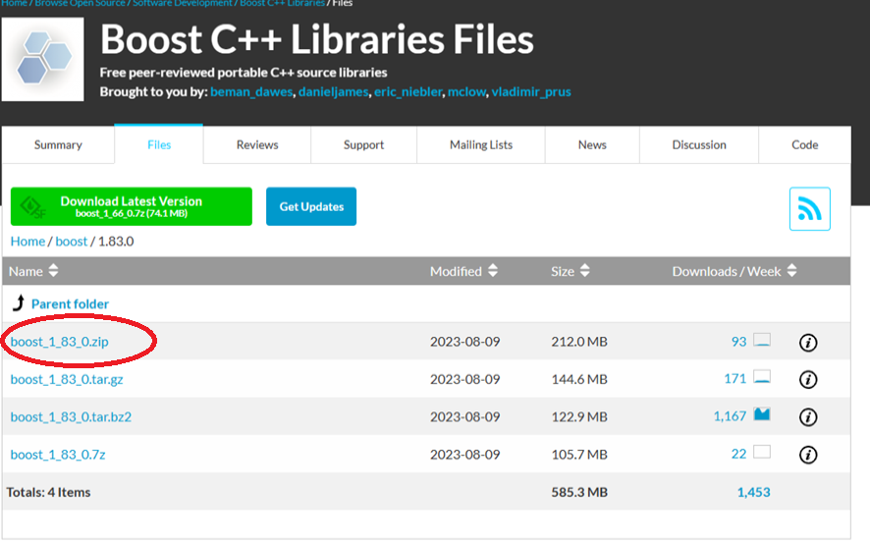Select the Files tab
The width and height of the screenshot is (870, 544).
[x=159, y=145]
